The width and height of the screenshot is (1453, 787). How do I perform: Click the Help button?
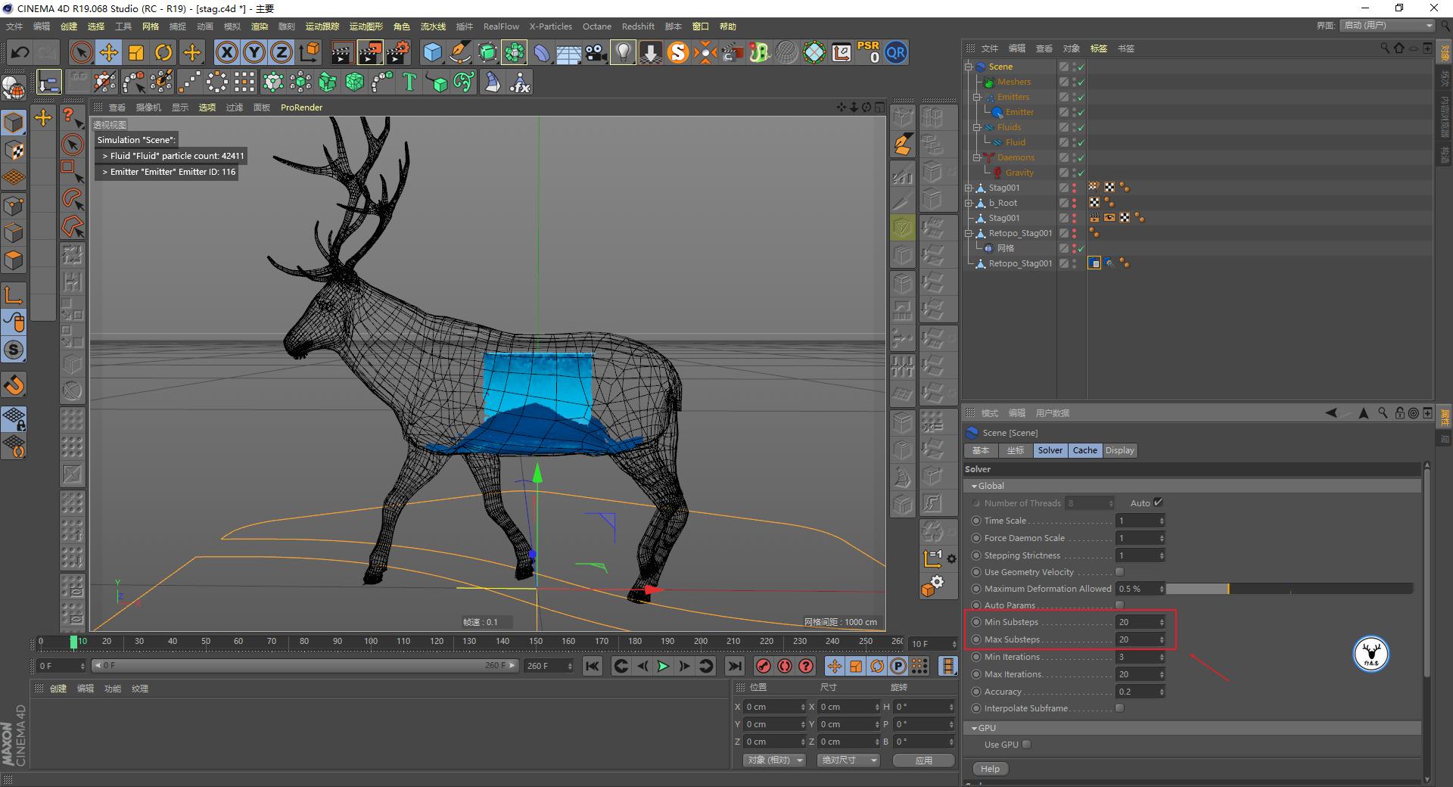tap(990, 769)
